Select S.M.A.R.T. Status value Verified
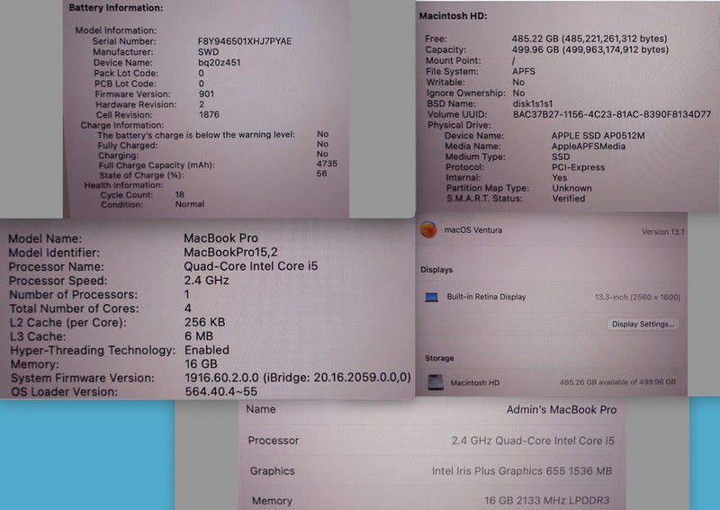 coord(569,198)
